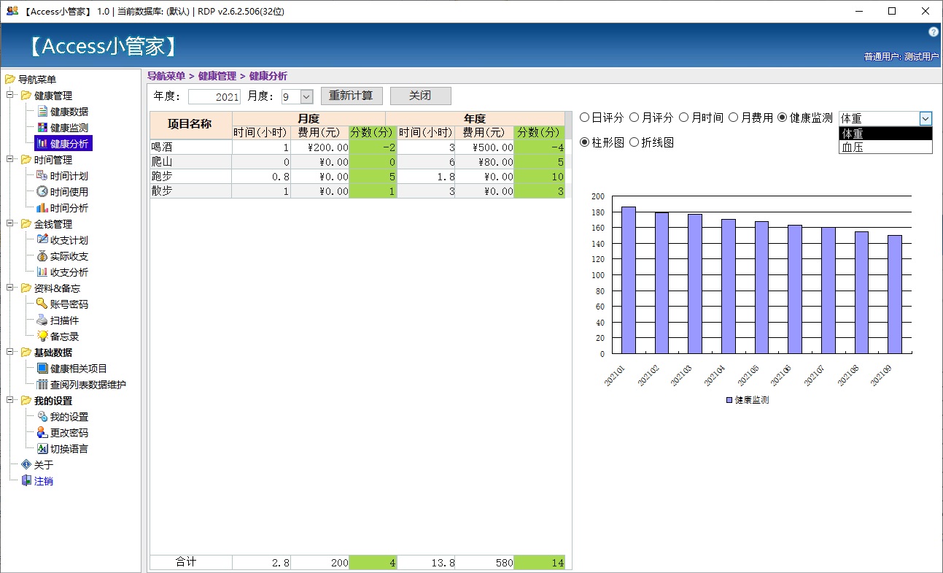
Task: Click the 健康数据 icon in navigation tree
Action: [42, 112]
